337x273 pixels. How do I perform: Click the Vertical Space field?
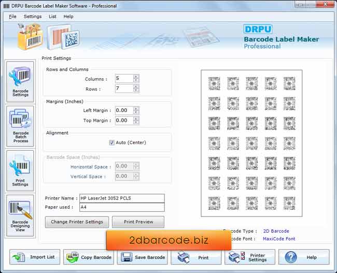[x=124, y=176]
